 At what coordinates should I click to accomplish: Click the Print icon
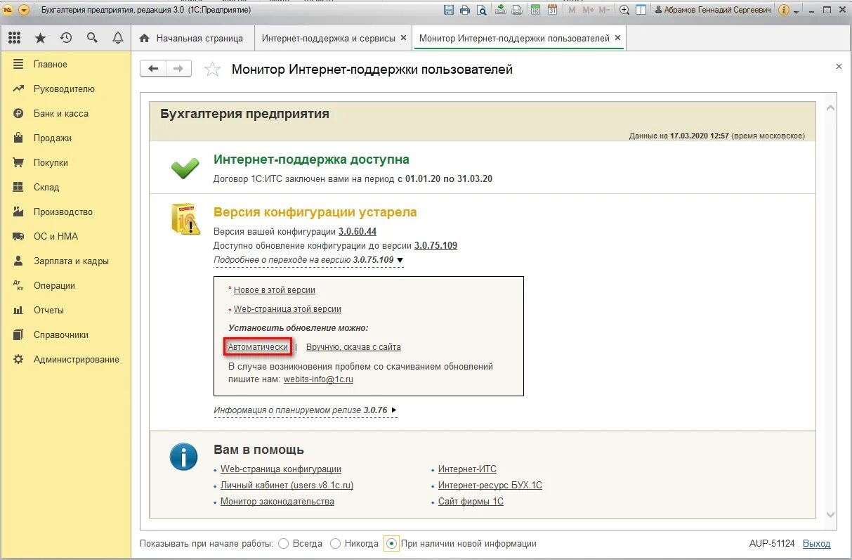coord(465,10)
